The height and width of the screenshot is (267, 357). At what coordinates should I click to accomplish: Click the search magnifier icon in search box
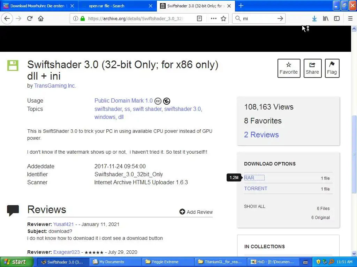pos(238,18)
